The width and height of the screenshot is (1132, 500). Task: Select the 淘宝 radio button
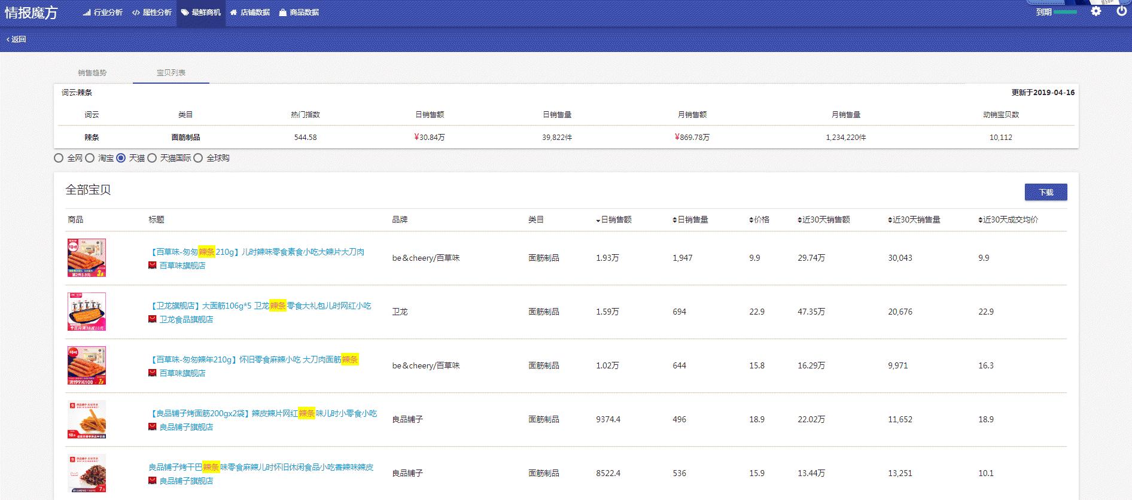point(90,158)
